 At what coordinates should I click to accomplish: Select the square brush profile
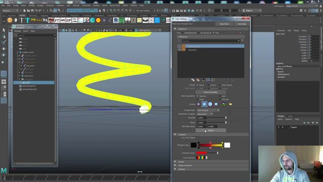click(216, 104)
